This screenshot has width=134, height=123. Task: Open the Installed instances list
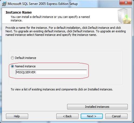(x=97, y=107)
